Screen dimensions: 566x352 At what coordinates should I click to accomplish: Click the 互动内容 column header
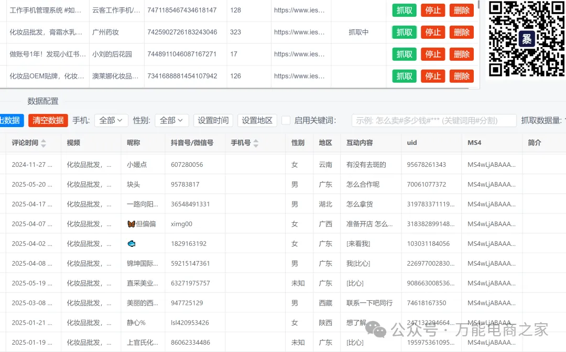click(360, 143)
